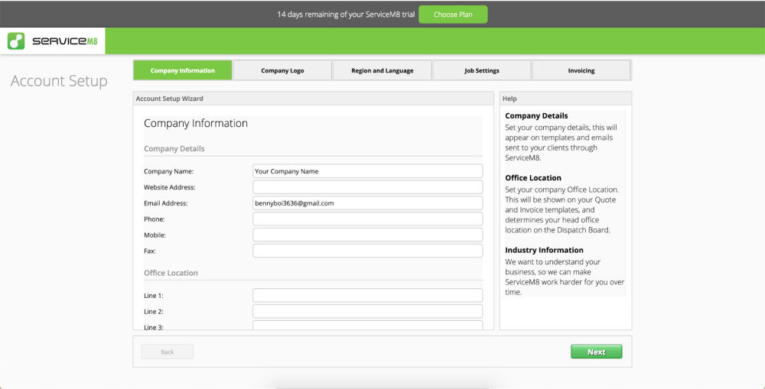This screenshot has height=389, width=765.
Task: Click the Office Location help heading
Action: coord(533,178)
